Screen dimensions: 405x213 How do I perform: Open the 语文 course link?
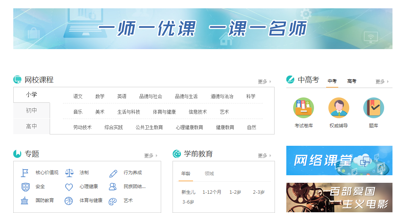click(x=78, y=96)
